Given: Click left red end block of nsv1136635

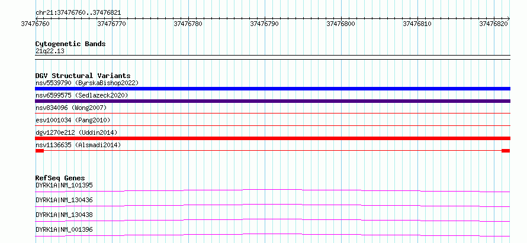Looking at the screenshot, I should click(40, 151).
